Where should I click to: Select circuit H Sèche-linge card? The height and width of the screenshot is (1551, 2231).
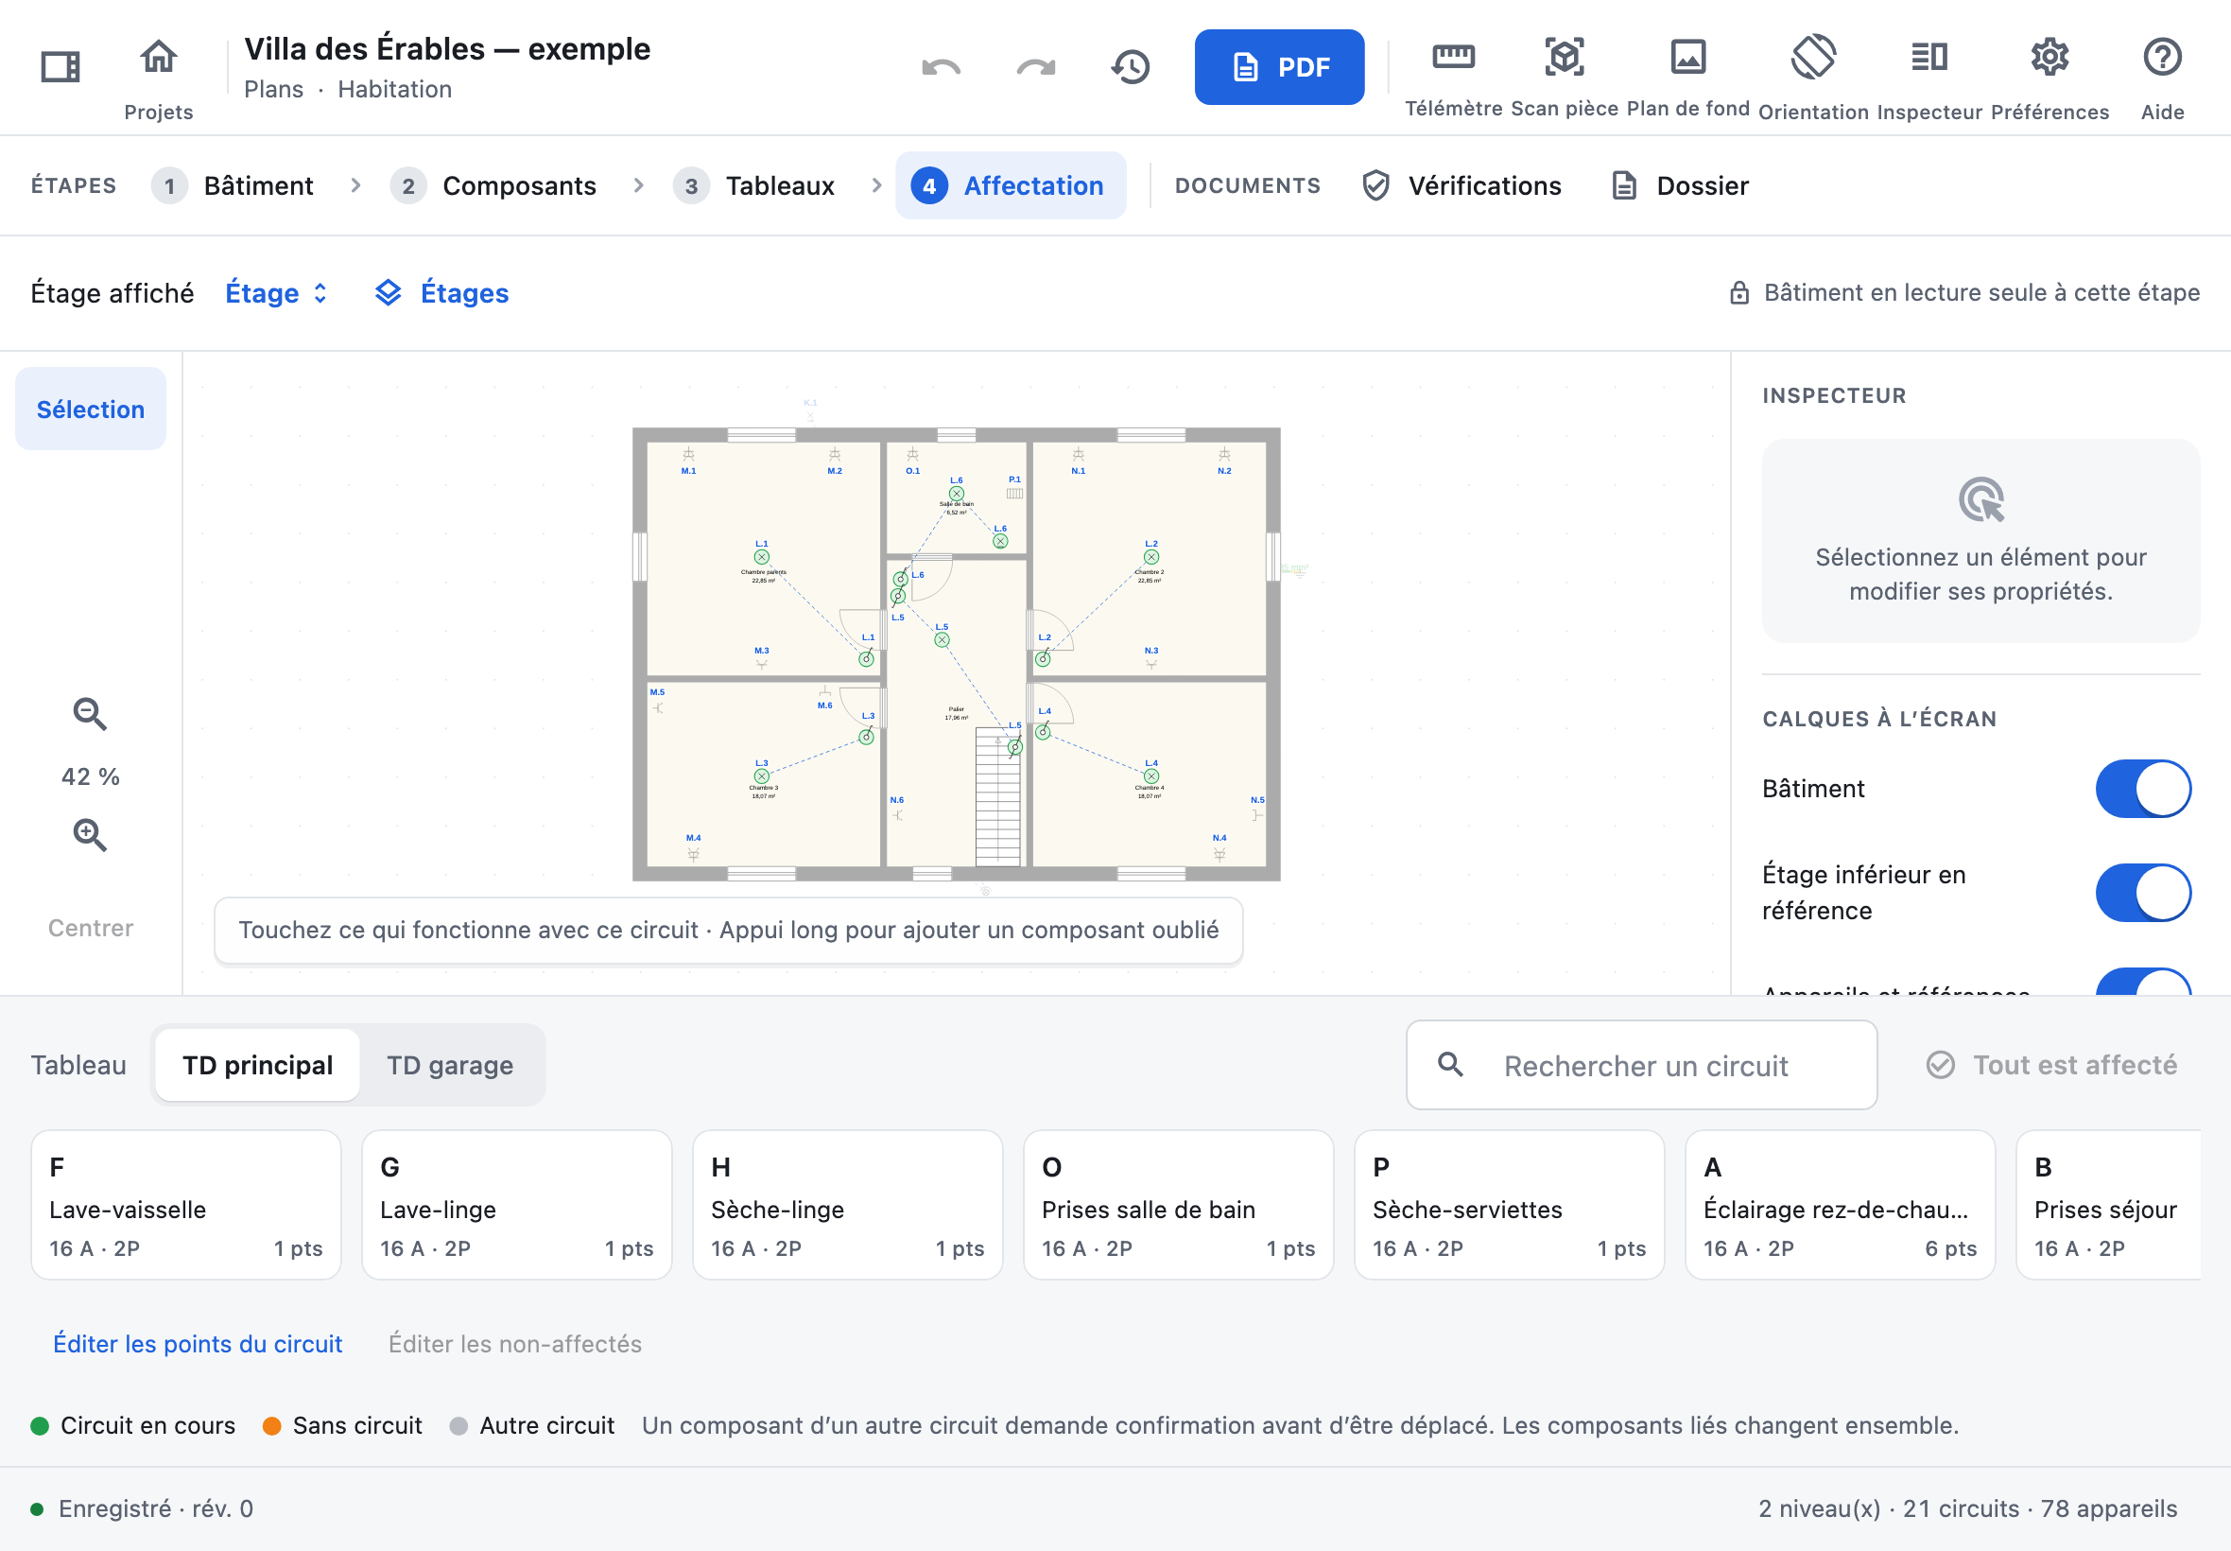tap(848, 1205)
